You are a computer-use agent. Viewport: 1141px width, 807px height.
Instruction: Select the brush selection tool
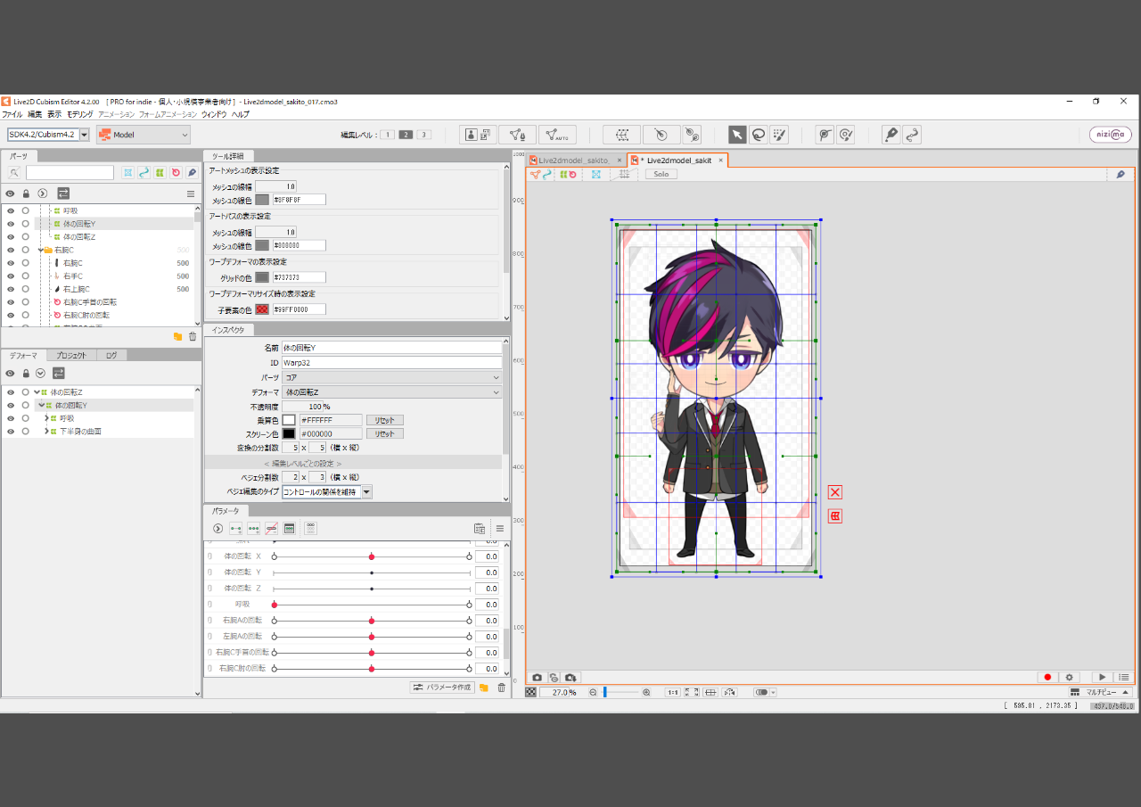click(780, 135)
